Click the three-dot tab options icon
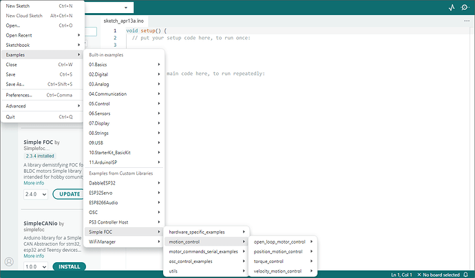This screenshot has height=278, width=475. coord(466,21)
